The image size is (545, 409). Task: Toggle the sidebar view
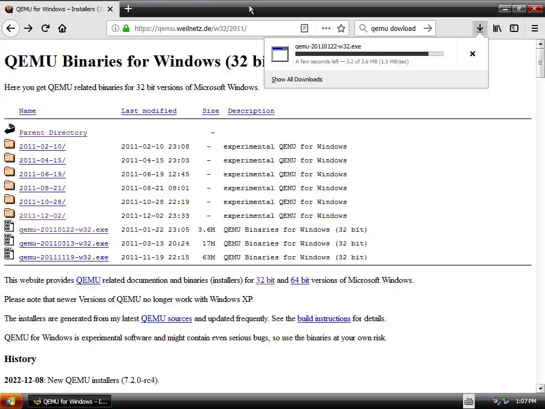[x=514, y=28]
